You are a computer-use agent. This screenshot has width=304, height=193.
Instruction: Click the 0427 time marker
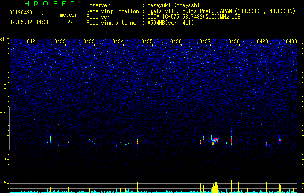coord(205,41)
